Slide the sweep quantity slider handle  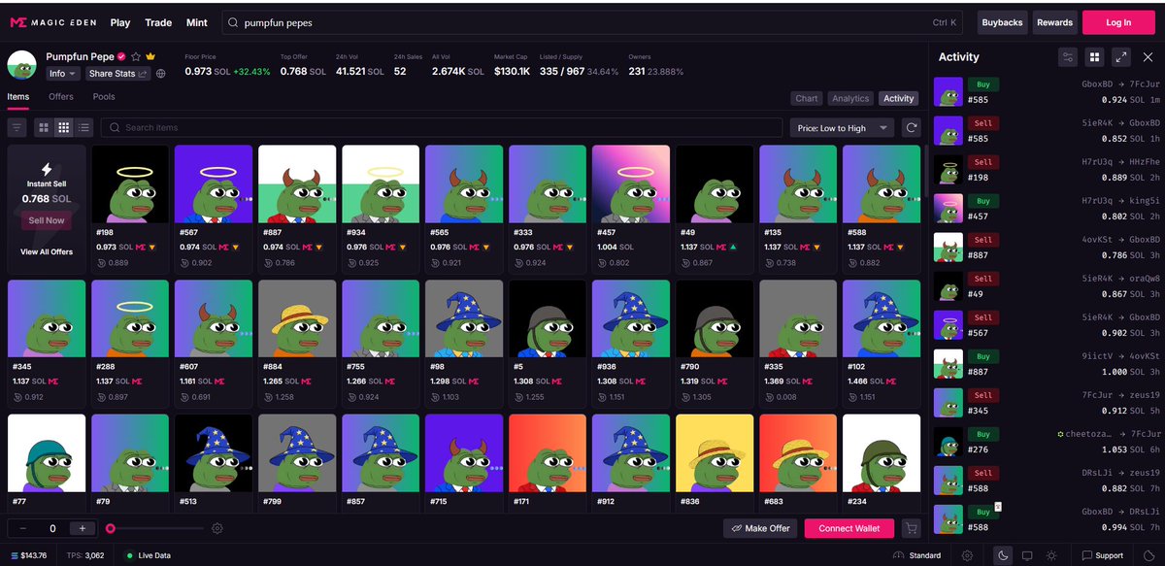tap(111, 528)
